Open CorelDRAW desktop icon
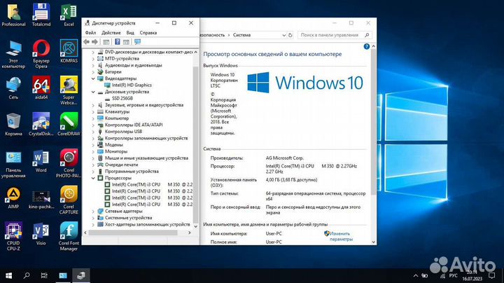The width and height of the screenshot is (504, 283). (69, 124)
